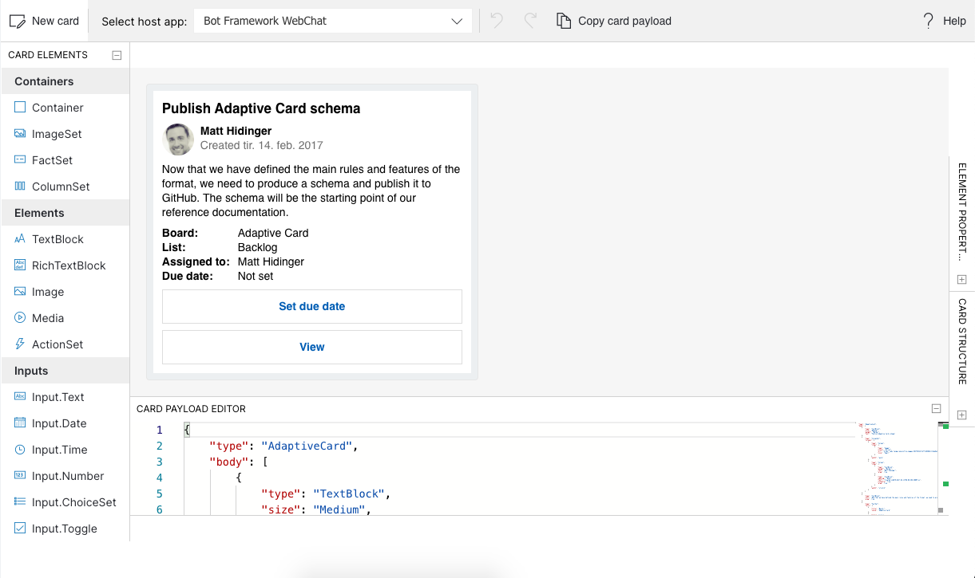Collapse the Card Elements panel
Screen dimensions: 975x578
point(117,54)
